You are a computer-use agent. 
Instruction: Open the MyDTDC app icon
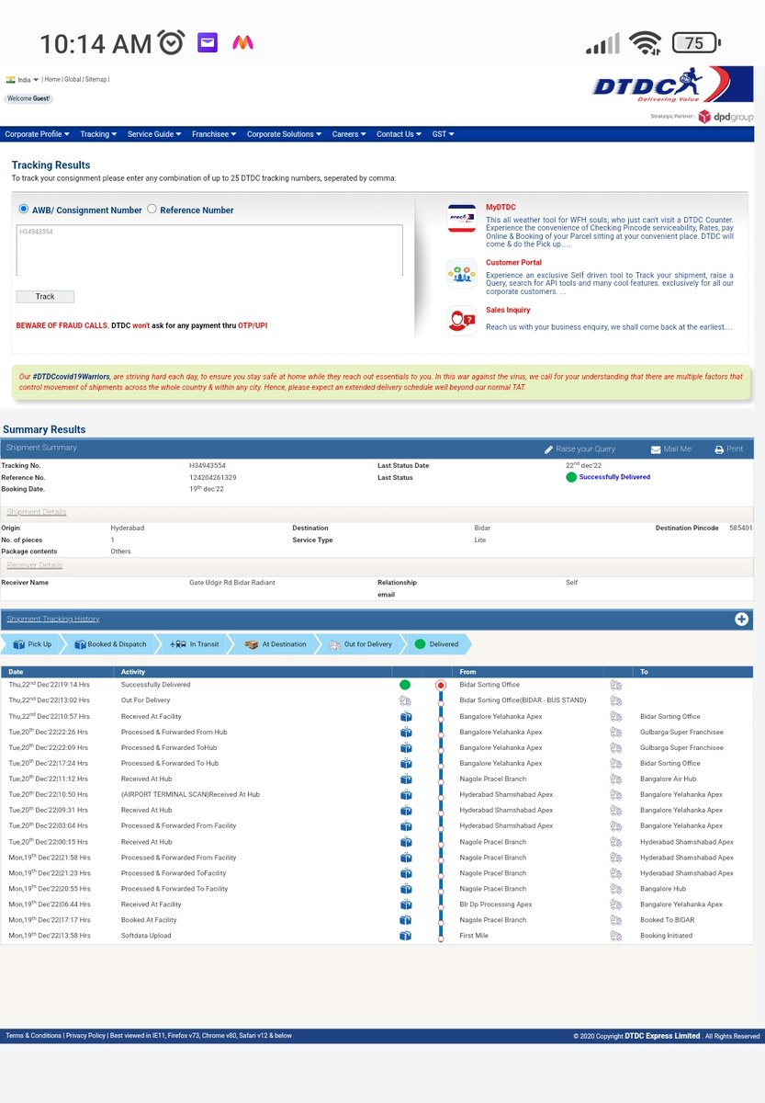tap(461, 218)
